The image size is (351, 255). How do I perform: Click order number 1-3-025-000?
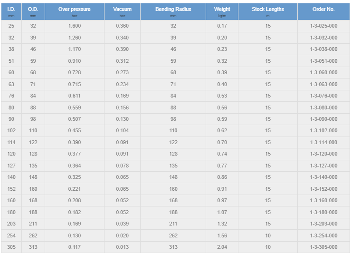[x=323, y=26]
